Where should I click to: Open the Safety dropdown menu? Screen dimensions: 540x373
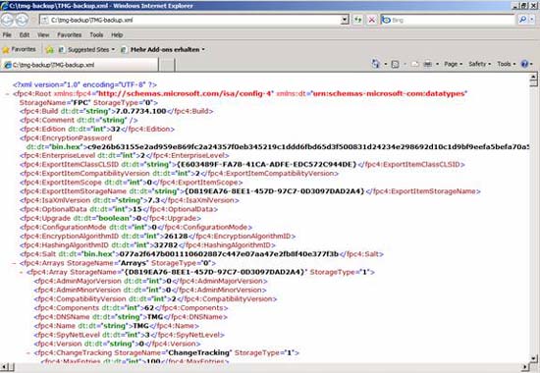(479, 64)
